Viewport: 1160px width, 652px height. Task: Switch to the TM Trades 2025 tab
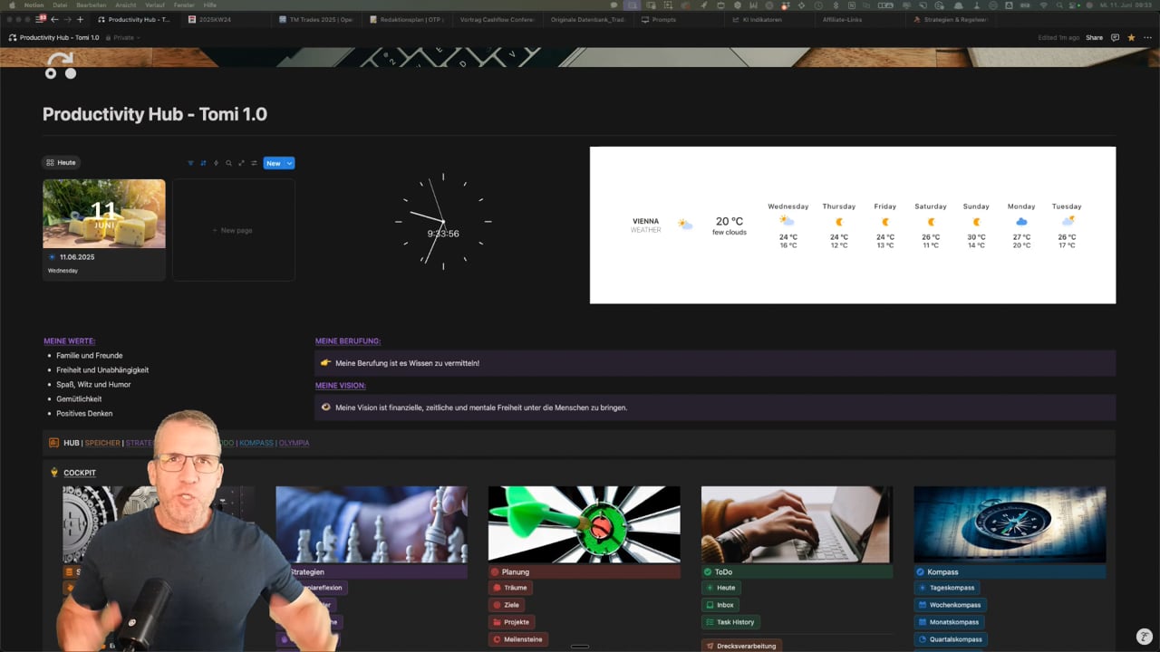pos(316,19)
